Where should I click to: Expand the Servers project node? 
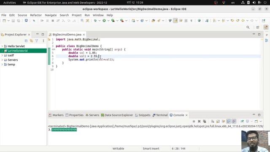tap(2, 60)
